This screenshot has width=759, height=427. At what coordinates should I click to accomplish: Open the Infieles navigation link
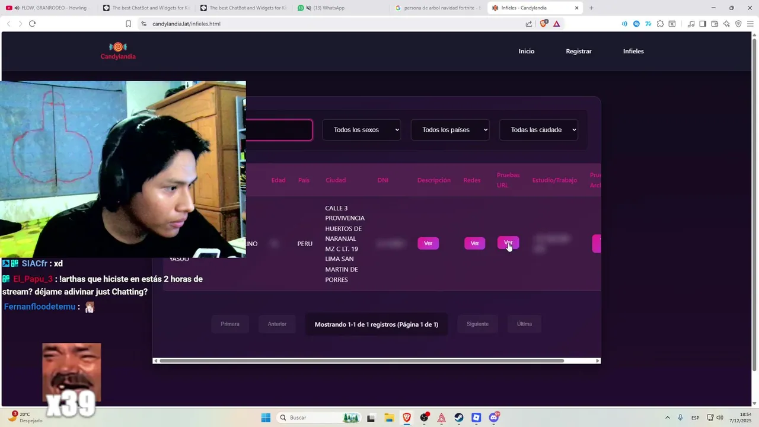tap(633, 51)
